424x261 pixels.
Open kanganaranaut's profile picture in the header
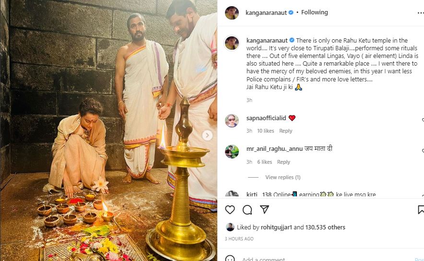click(232, 13)
